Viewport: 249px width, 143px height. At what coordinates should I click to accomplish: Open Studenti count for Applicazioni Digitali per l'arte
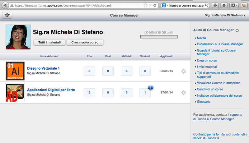point(145,92)
